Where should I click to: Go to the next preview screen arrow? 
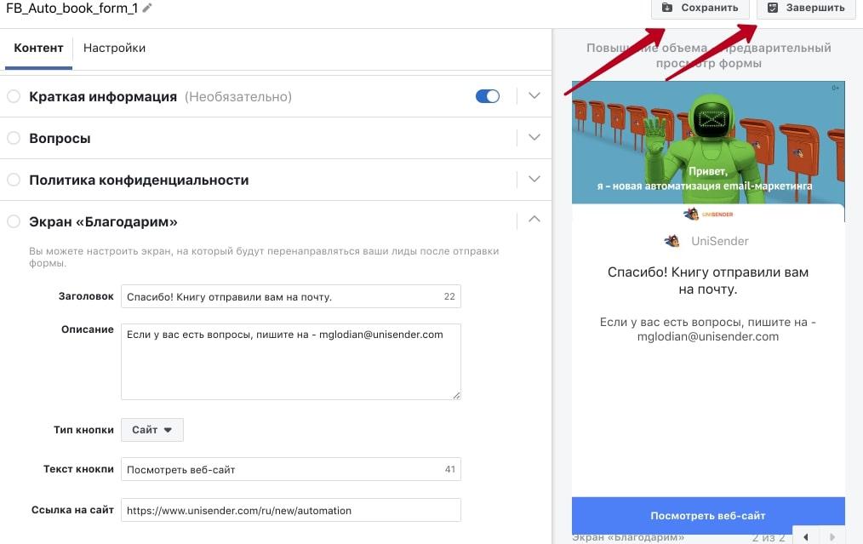[x=832, y=536]
